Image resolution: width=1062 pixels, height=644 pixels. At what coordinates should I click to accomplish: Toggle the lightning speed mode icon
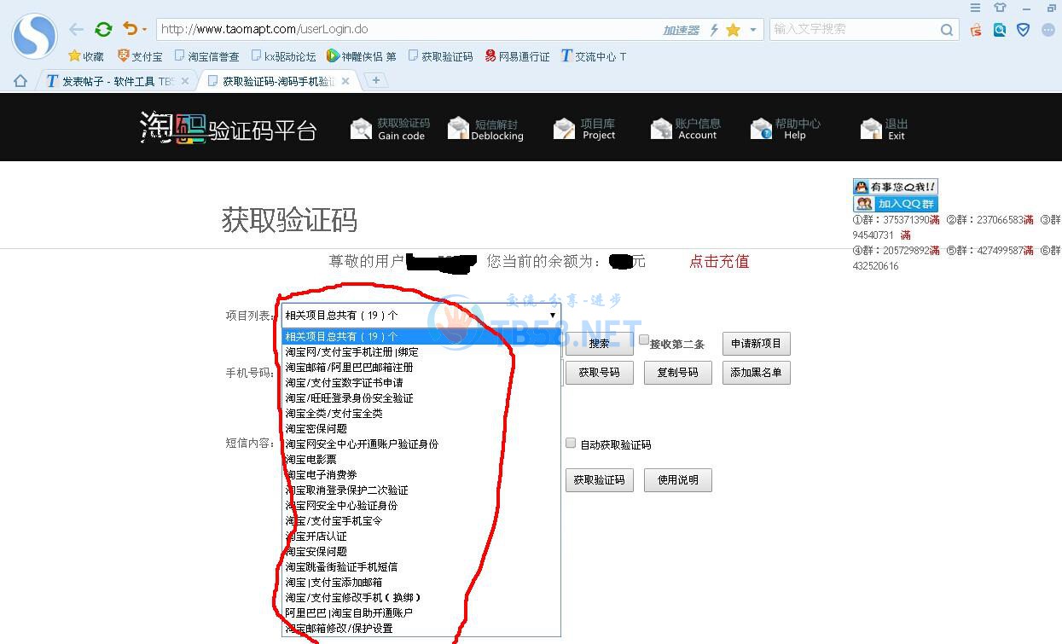click(x=714, y=30)
